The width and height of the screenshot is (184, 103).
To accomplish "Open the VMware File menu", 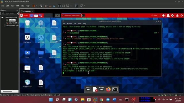I will (x=3, y=6).
